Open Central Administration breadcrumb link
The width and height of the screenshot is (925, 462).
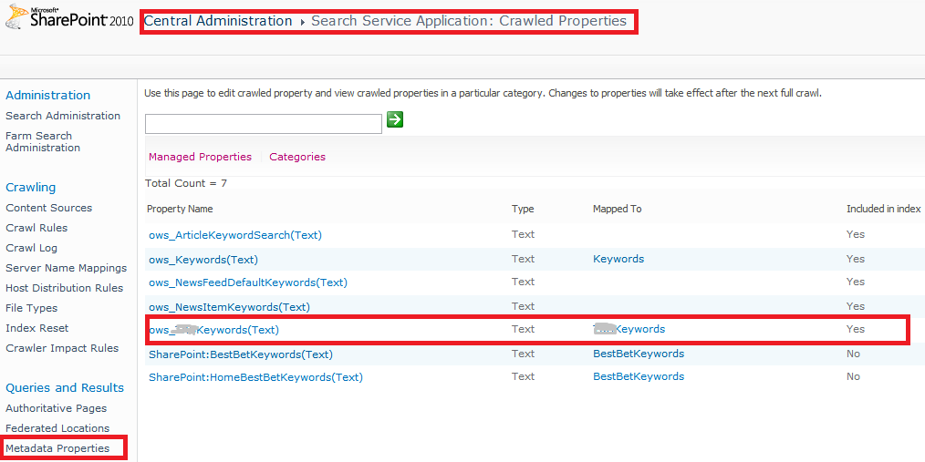click(x=218, y=21)
